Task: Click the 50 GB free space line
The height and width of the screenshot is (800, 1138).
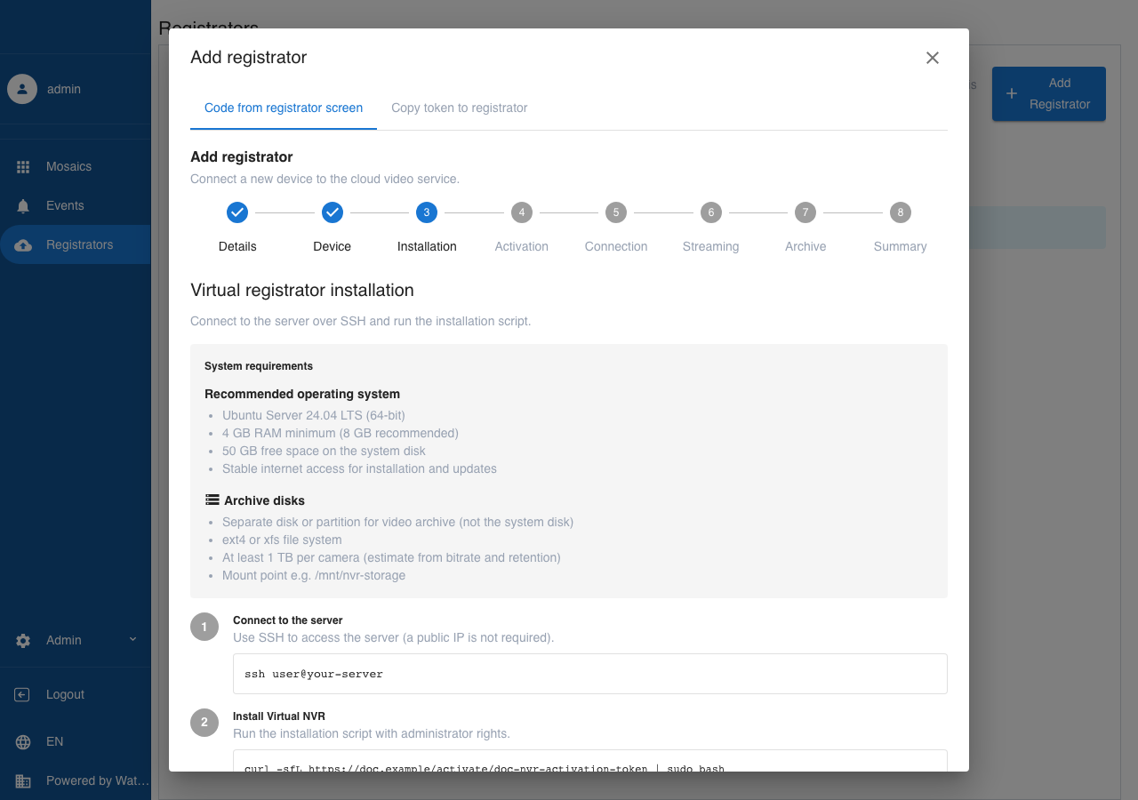Action: click(325, 451)
